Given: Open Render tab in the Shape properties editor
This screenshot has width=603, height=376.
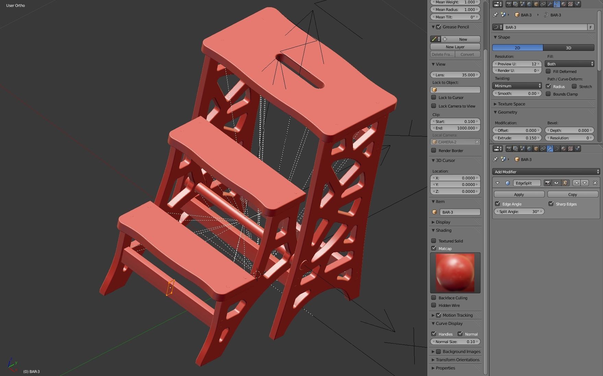Looking at the screenshot, I should pyautogui.click(x=509, y=4).
